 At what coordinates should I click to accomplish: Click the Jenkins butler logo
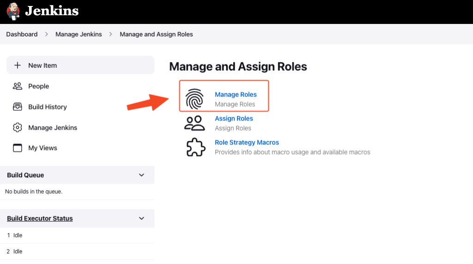tap(13, 11)
